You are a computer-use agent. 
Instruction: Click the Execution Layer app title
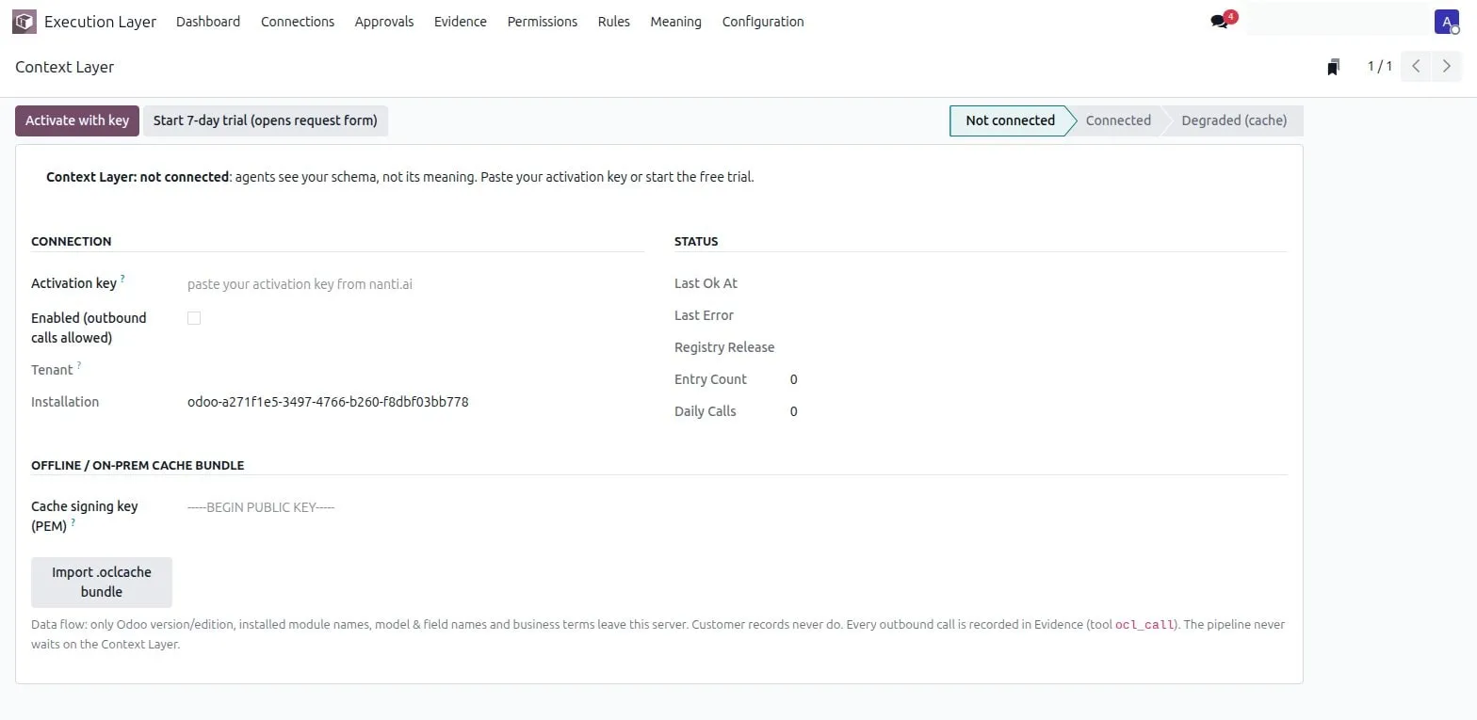pyautogui.click(x=100, y=22)
